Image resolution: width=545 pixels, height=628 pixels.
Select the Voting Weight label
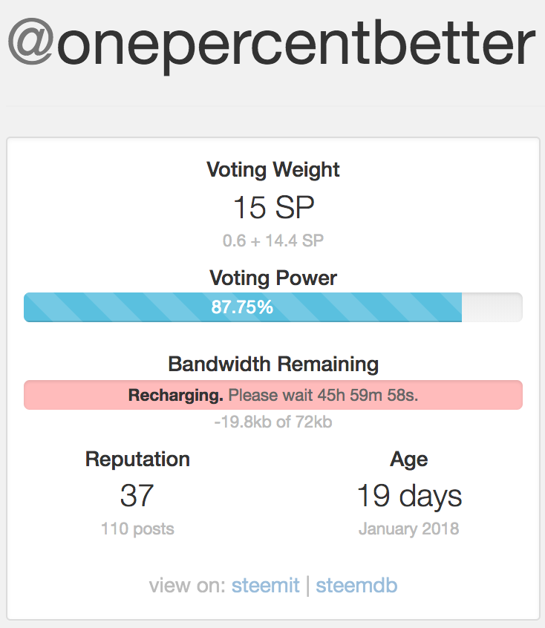pos(272,169)
